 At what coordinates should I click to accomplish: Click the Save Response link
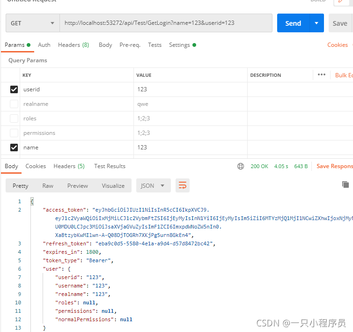tap(335, 166)
